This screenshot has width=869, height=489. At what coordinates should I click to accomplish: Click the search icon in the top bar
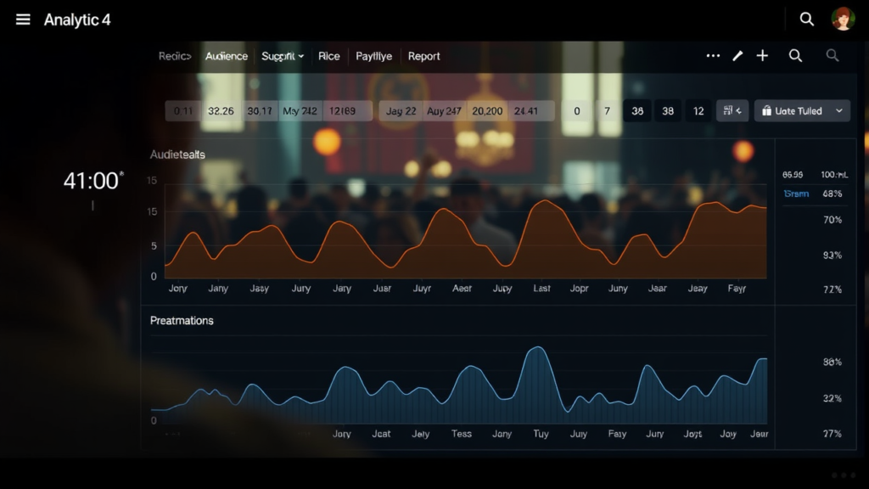[806, 19]
